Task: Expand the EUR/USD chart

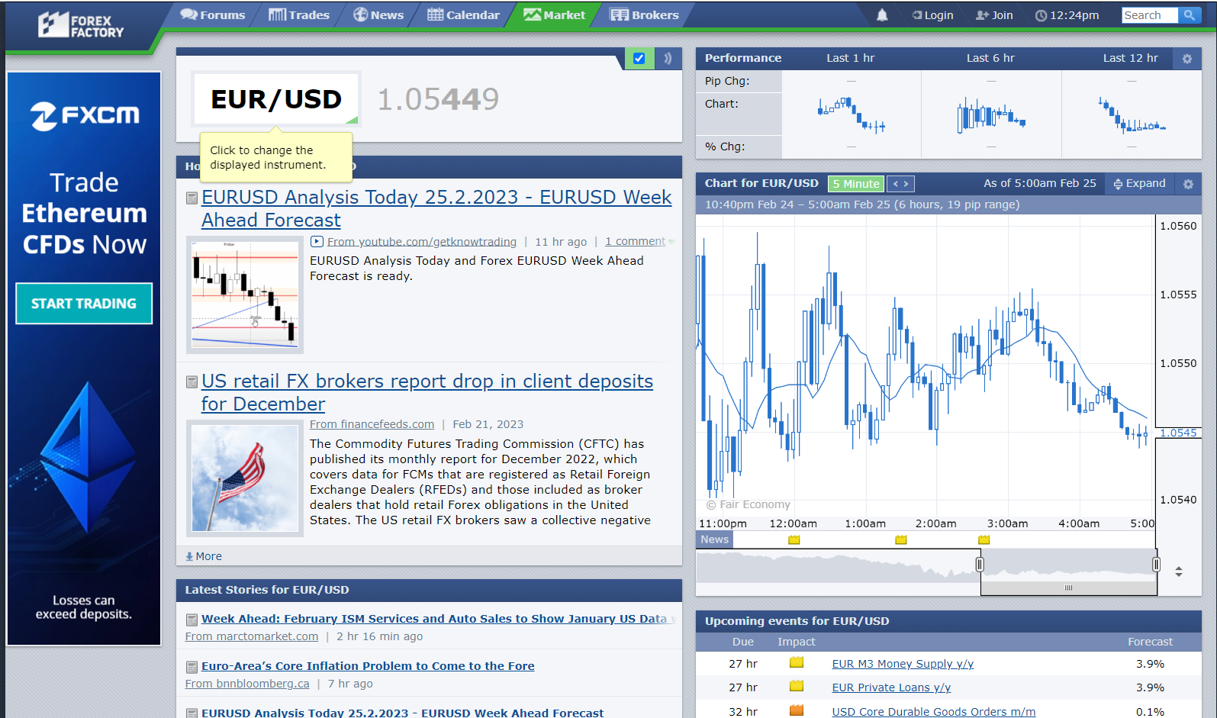Action: tap(1139, 184)
